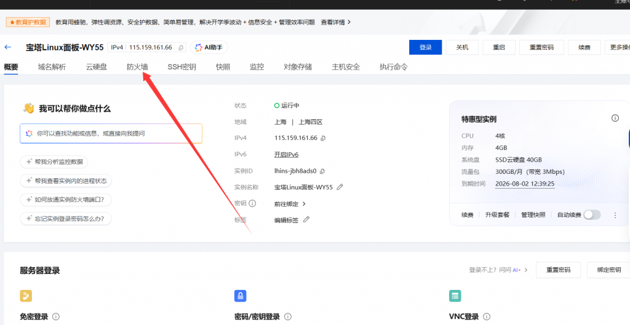Open the three-dot menu on the instance card
The width and height of the screenshot is (630, 325).
[615, 216]
